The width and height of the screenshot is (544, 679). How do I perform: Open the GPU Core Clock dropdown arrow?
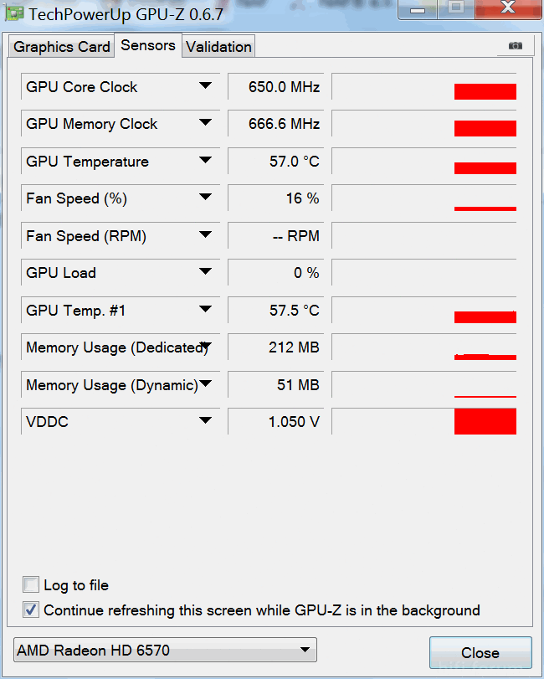pos(206,85)
